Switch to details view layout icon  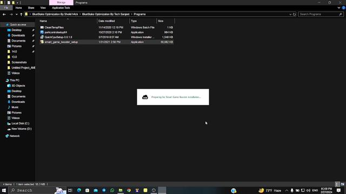tap(337, 184)
